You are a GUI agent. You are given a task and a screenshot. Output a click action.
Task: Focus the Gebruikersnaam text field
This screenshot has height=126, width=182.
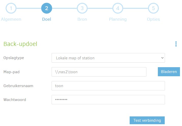point(108,86)
